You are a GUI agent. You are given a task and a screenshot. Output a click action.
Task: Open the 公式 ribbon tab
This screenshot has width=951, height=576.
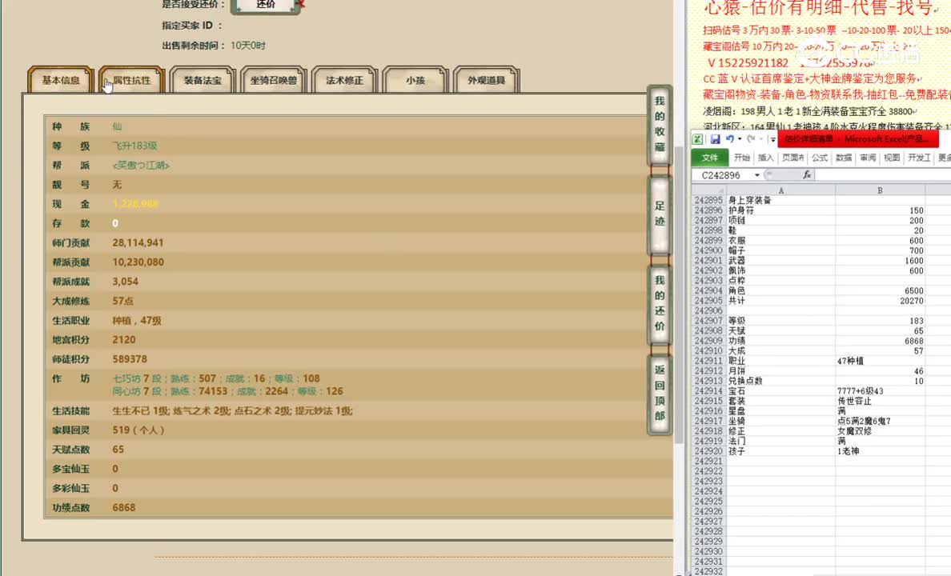point(820,158)
